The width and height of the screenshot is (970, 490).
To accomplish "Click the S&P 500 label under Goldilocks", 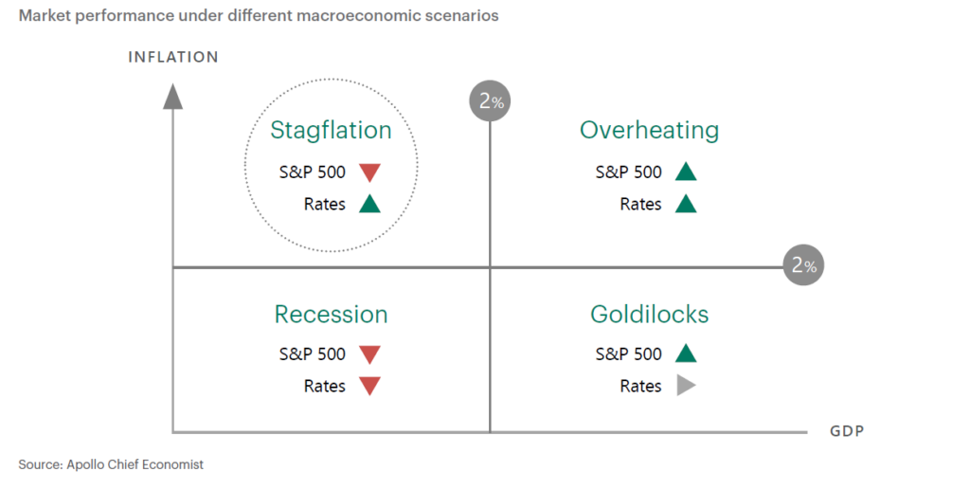I will [629, 354].
